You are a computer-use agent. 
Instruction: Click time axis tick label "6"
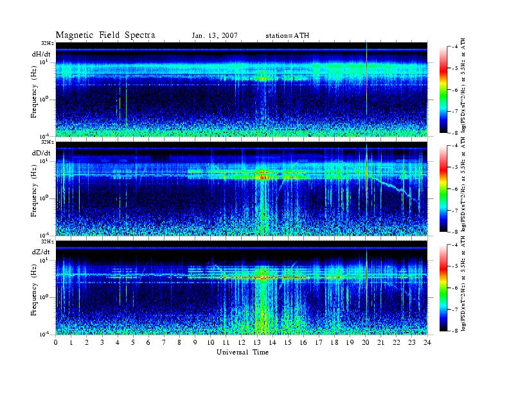point(148,342)
